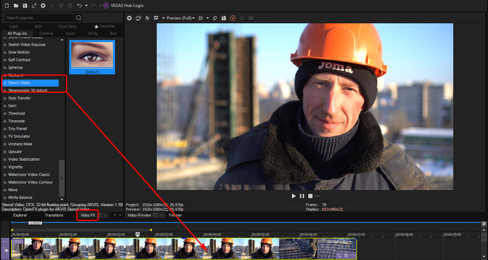
Task: Create a new project with the New icon
Action: [7, 5]
